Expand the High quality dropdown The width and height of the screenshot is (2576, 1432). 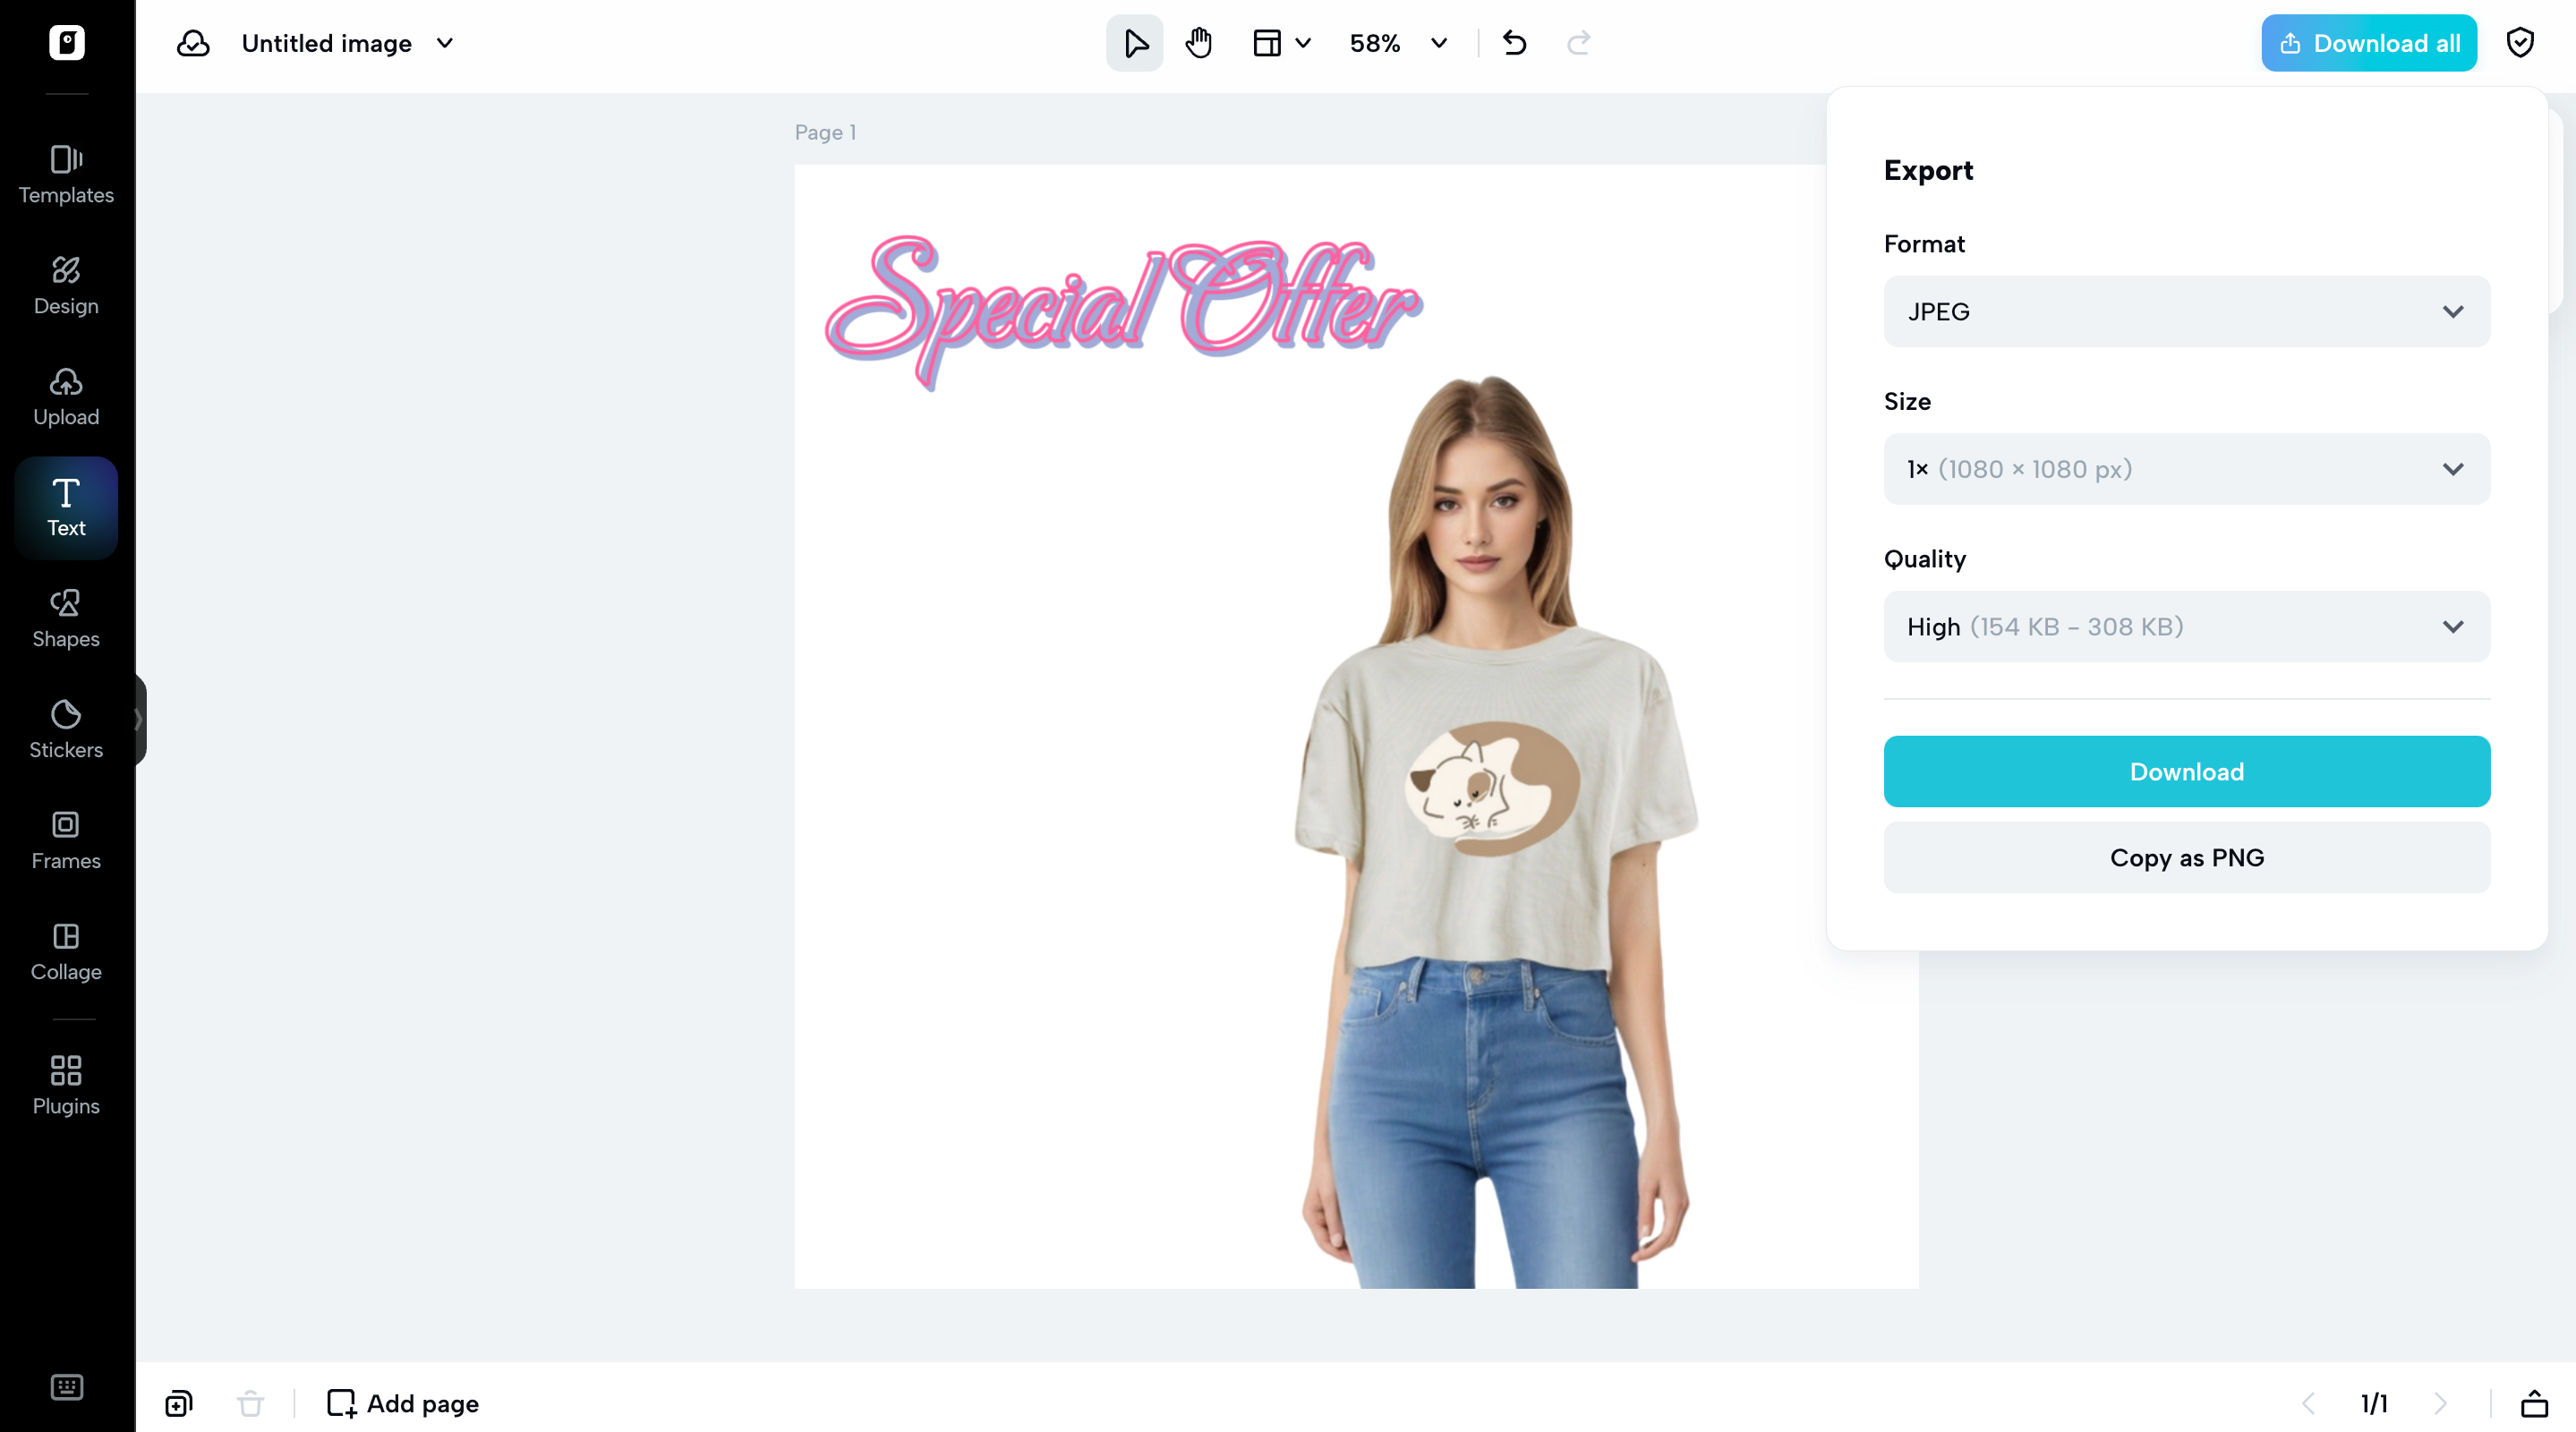[2186, 627]
